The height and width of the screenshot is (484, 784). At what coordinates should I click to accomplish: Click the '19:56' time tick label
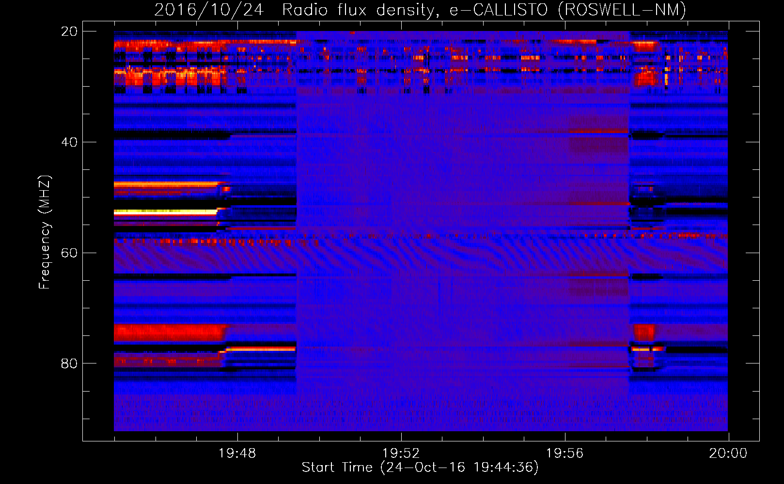point(565,454)
